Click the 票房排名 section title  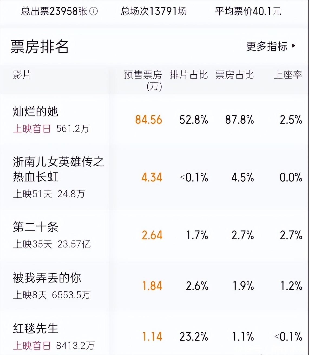tap(40, 46)
